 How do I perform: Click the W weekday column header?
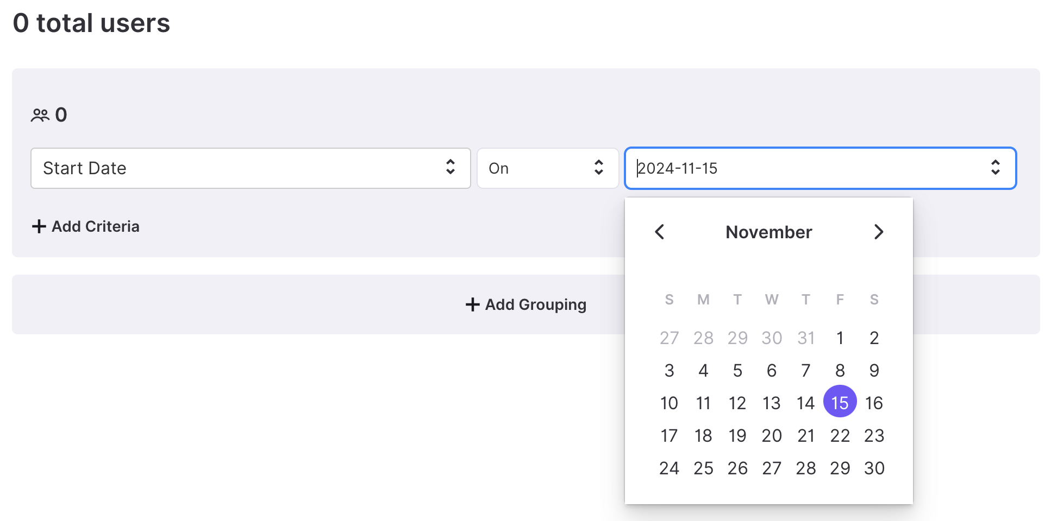pyautogui.click(x=772, y=300)
